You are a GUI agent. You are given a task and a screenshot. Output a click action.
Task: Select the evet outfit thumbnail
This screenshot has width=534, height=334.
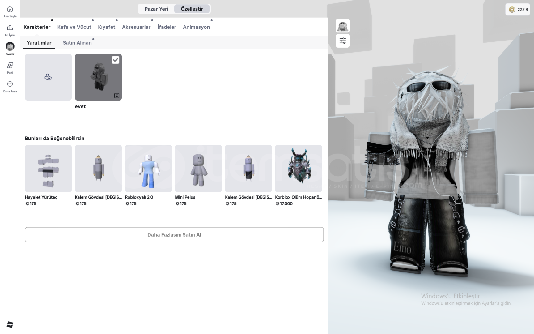[98, 77]
